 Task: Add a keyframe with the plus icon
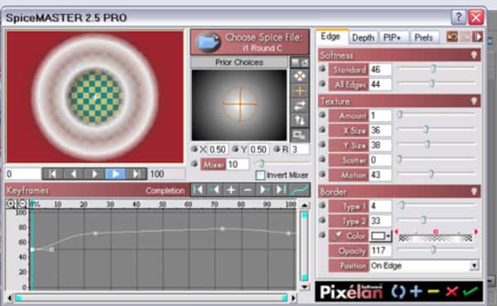[231, 190]
